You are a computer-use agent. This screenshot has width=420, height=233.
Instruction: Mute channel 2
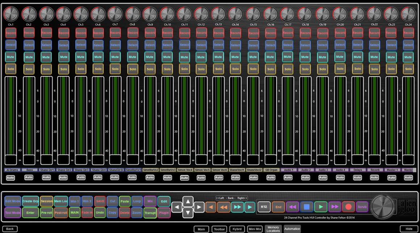[29, 57]
